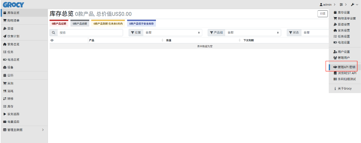The image size is (361, 143).
Task: Click book icon beside 浏览REST API
Action: pos(335,73)
